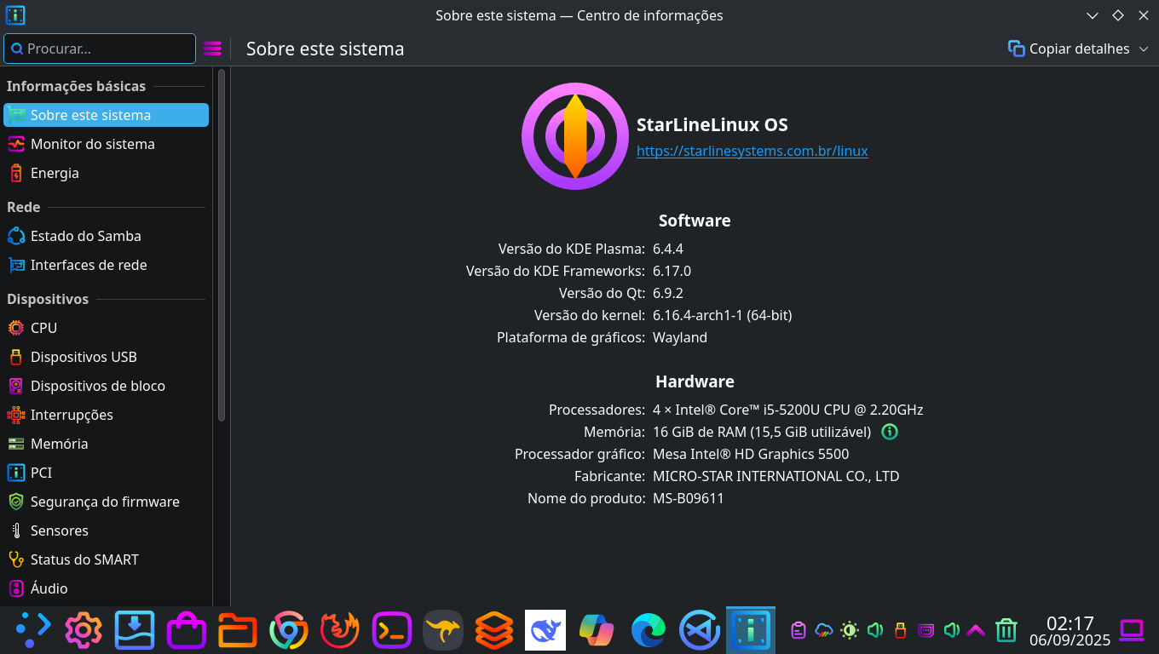Click the green info icon beside Memória
Viewport: 1159px width, 654px height.
(889, 432)
